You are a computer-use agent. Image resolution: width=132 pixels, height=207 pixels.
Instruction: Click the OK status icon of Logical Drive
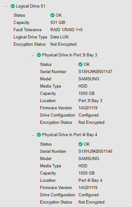click(x=52, y=15)
